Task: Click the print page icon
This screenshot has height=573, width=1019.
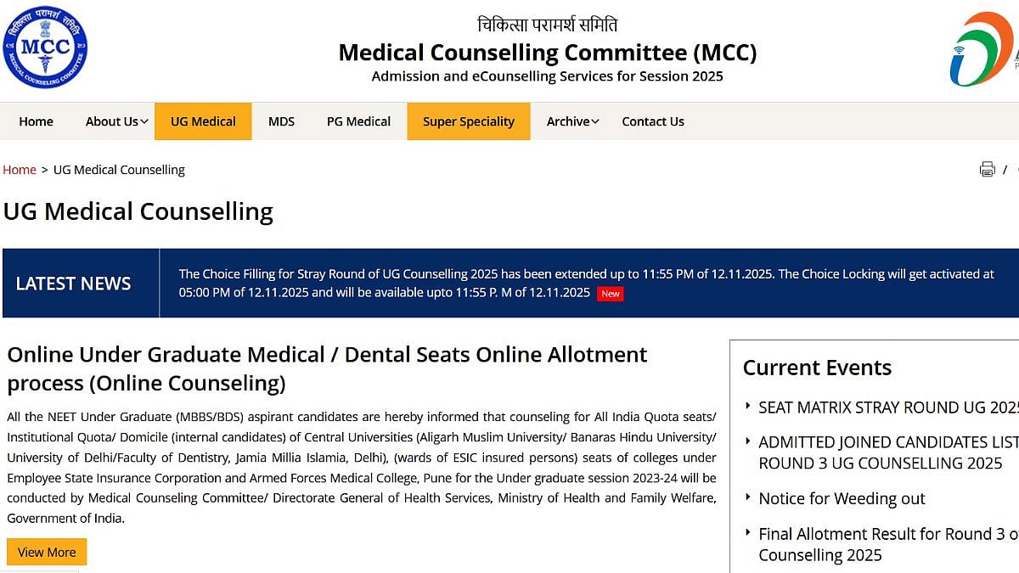Action: coord(988,169)
